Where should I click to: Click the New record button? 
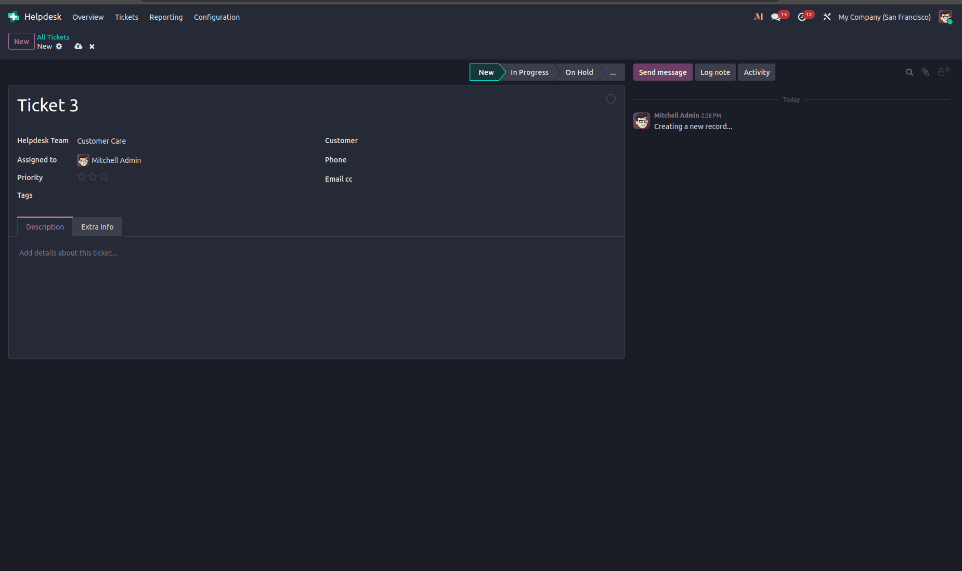[x=21, y=42]
